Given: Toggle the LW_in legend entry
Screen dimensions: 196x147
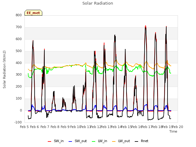Looking at the screenshot, I should pos(100,141).
